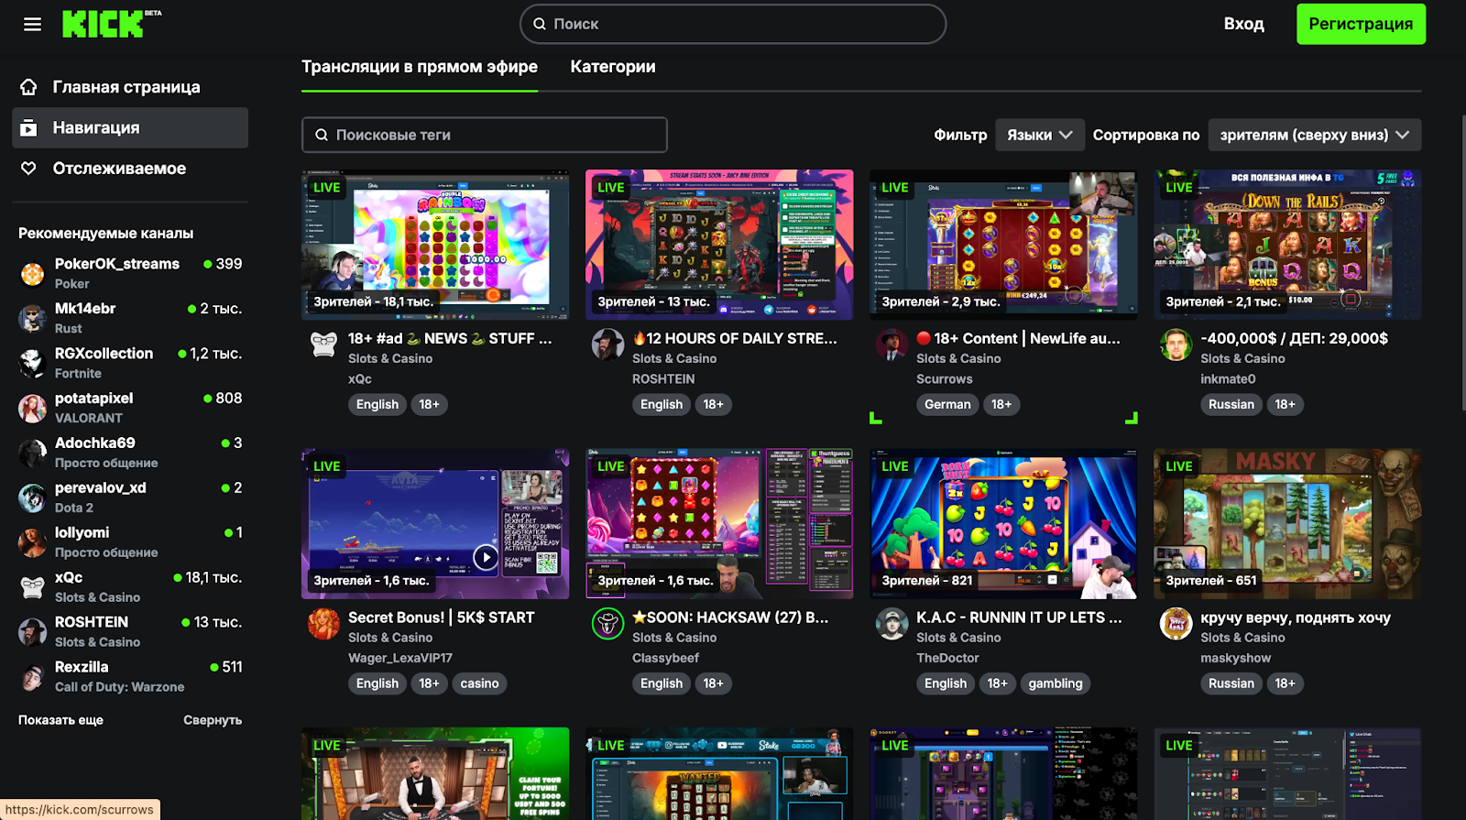The width and height of the screenshot is (1466, 820).
Task: Open Отслеживаемое in the sidebar
Action: 130,169
